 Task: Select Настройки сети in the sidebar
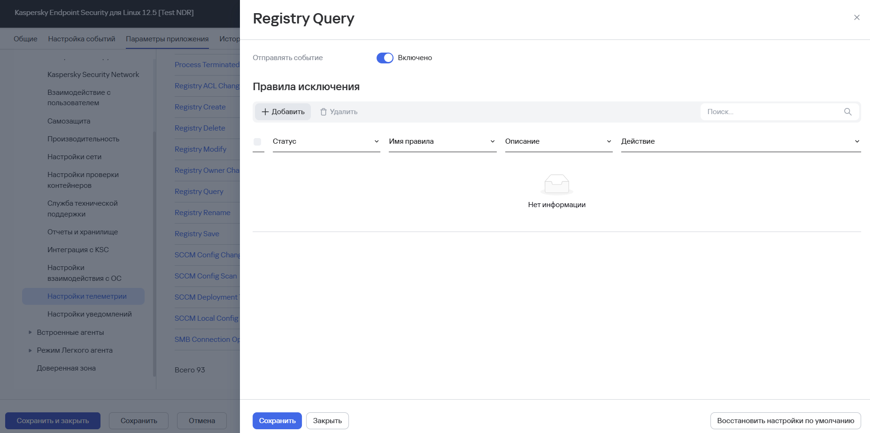click(74, 157)
